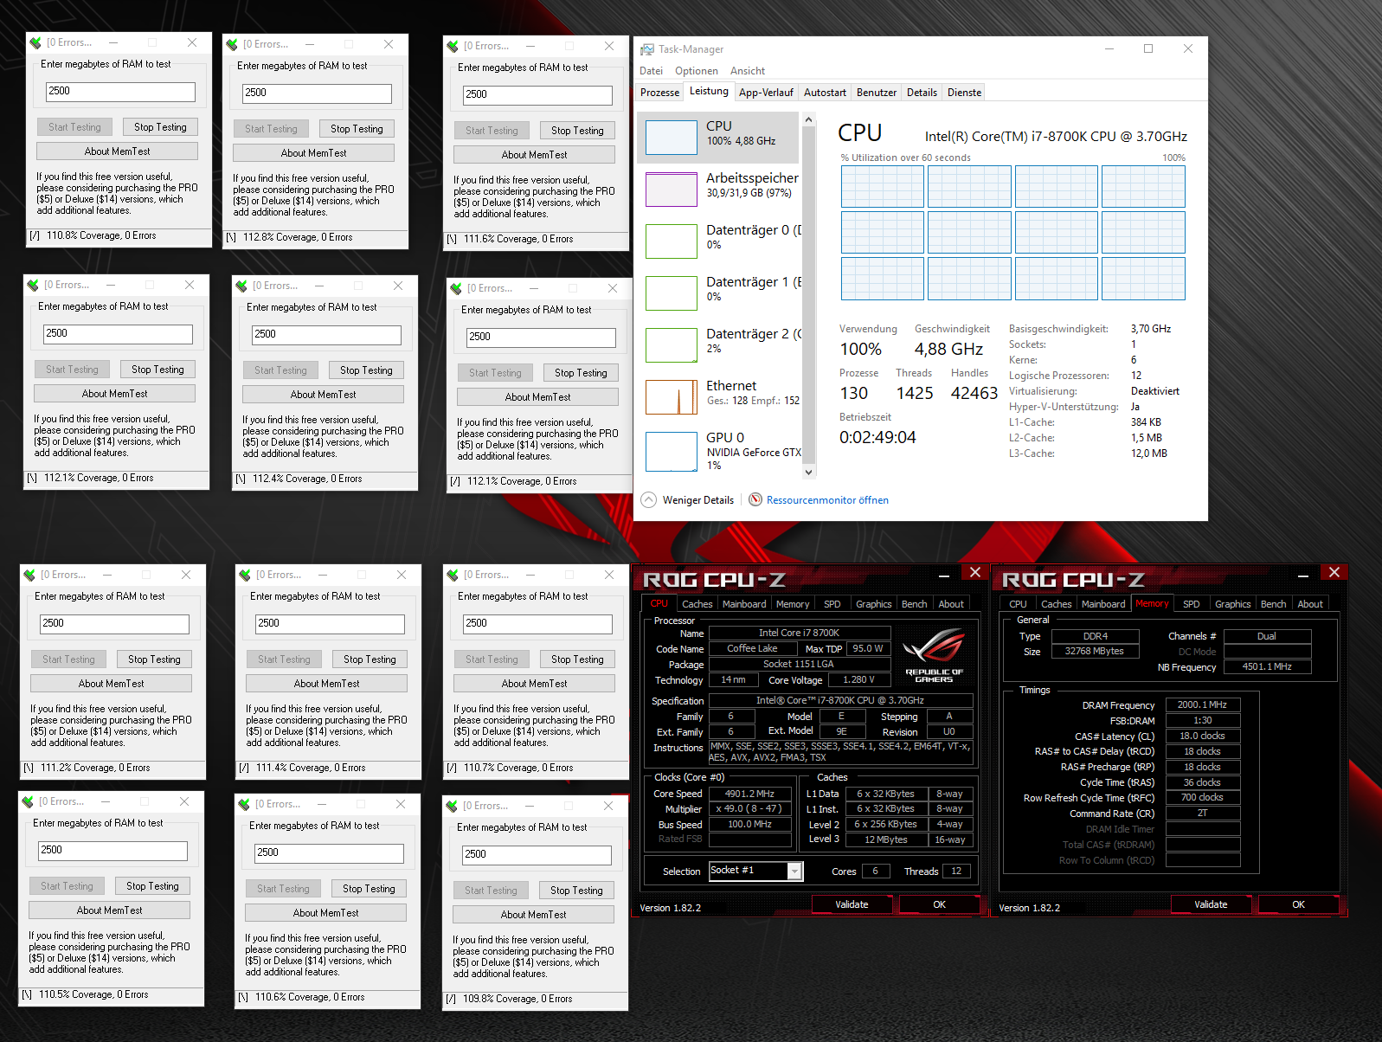Screen dimensions: 1382x1042
Task: Click MemTest icon in the 110.6% Coverage window title
Action: (244, 804)
